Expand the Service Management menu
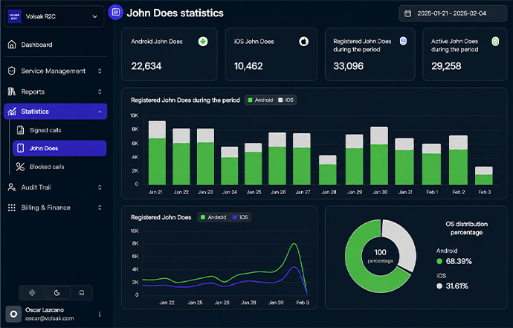Viewport: 513px width, 328px height. tap(100, 71)
